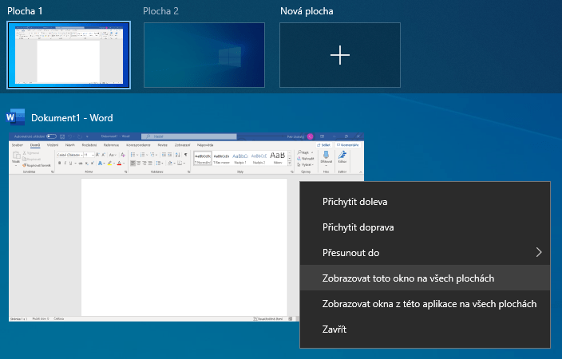
Task: Enable Zobrazovat toto okno na všech plochách
Action: tap(408, 278)
